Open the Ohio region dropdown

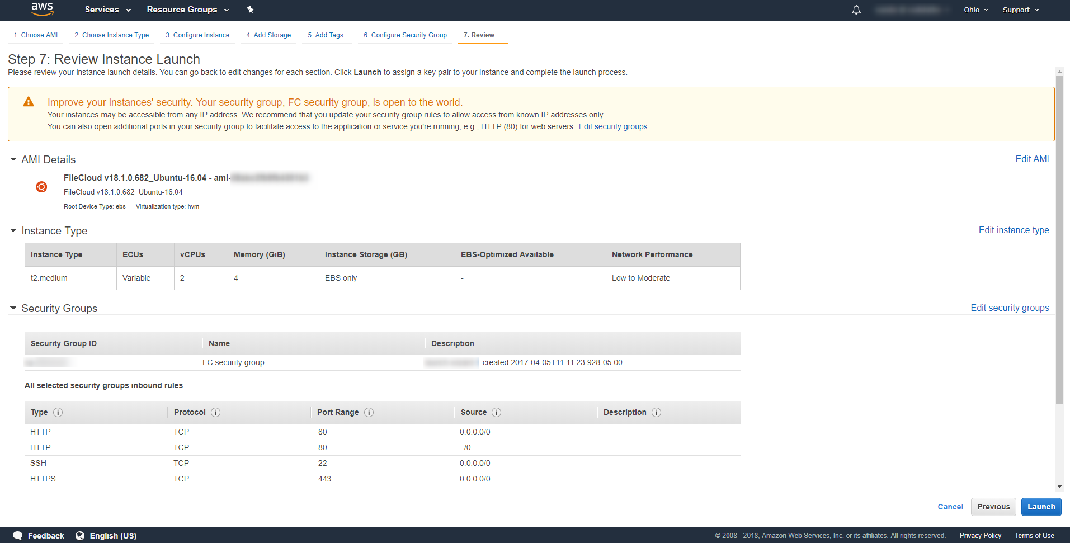click(975, 10)
